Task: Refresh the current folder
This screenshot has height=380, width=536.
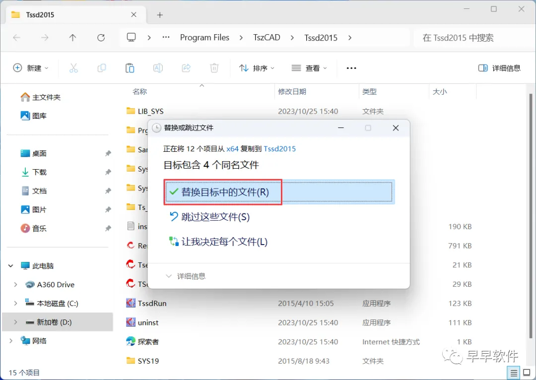Action: (101, 38)
